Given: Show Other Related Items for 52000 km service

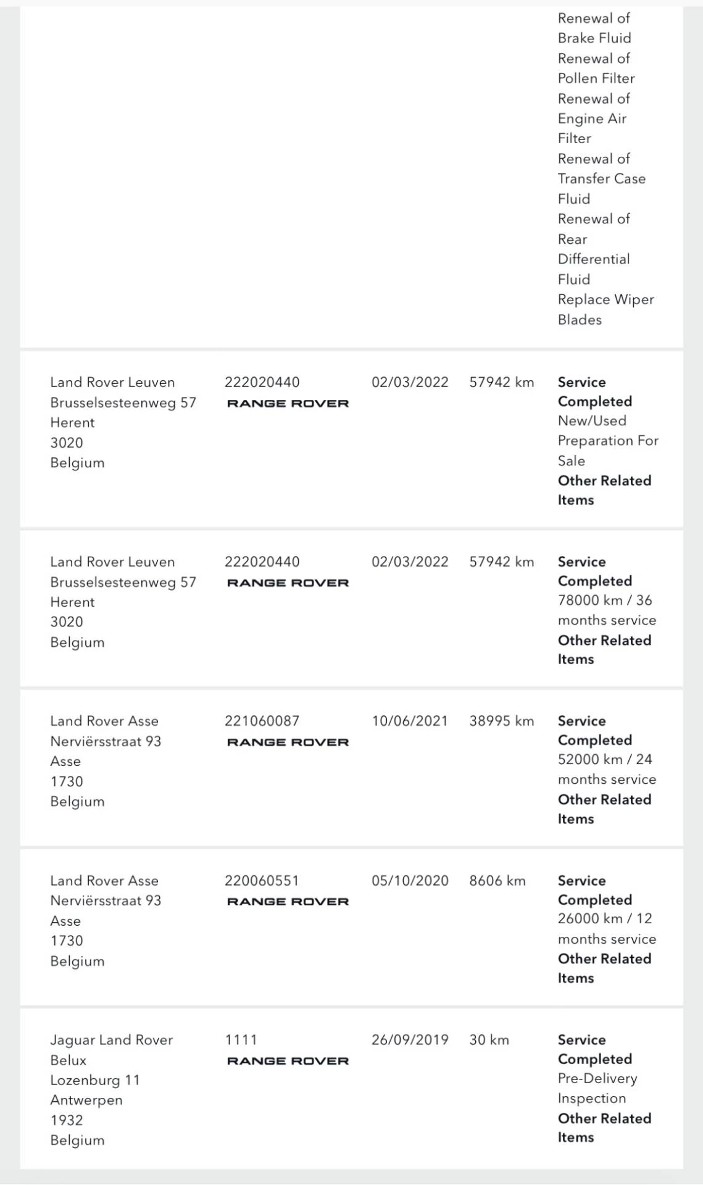Looking at the screenshot, I should coord(604,809).
